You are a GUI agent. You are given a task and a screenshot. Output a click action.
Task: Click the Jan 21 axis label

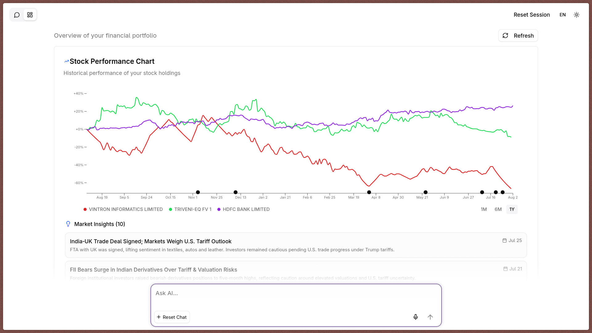(x=285, y=197)
